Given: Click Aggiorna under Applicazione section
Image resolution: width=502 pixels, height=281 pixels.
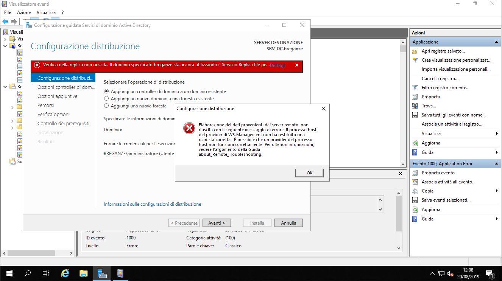Looking at the screenshot, I should click(x=431, y=143).
